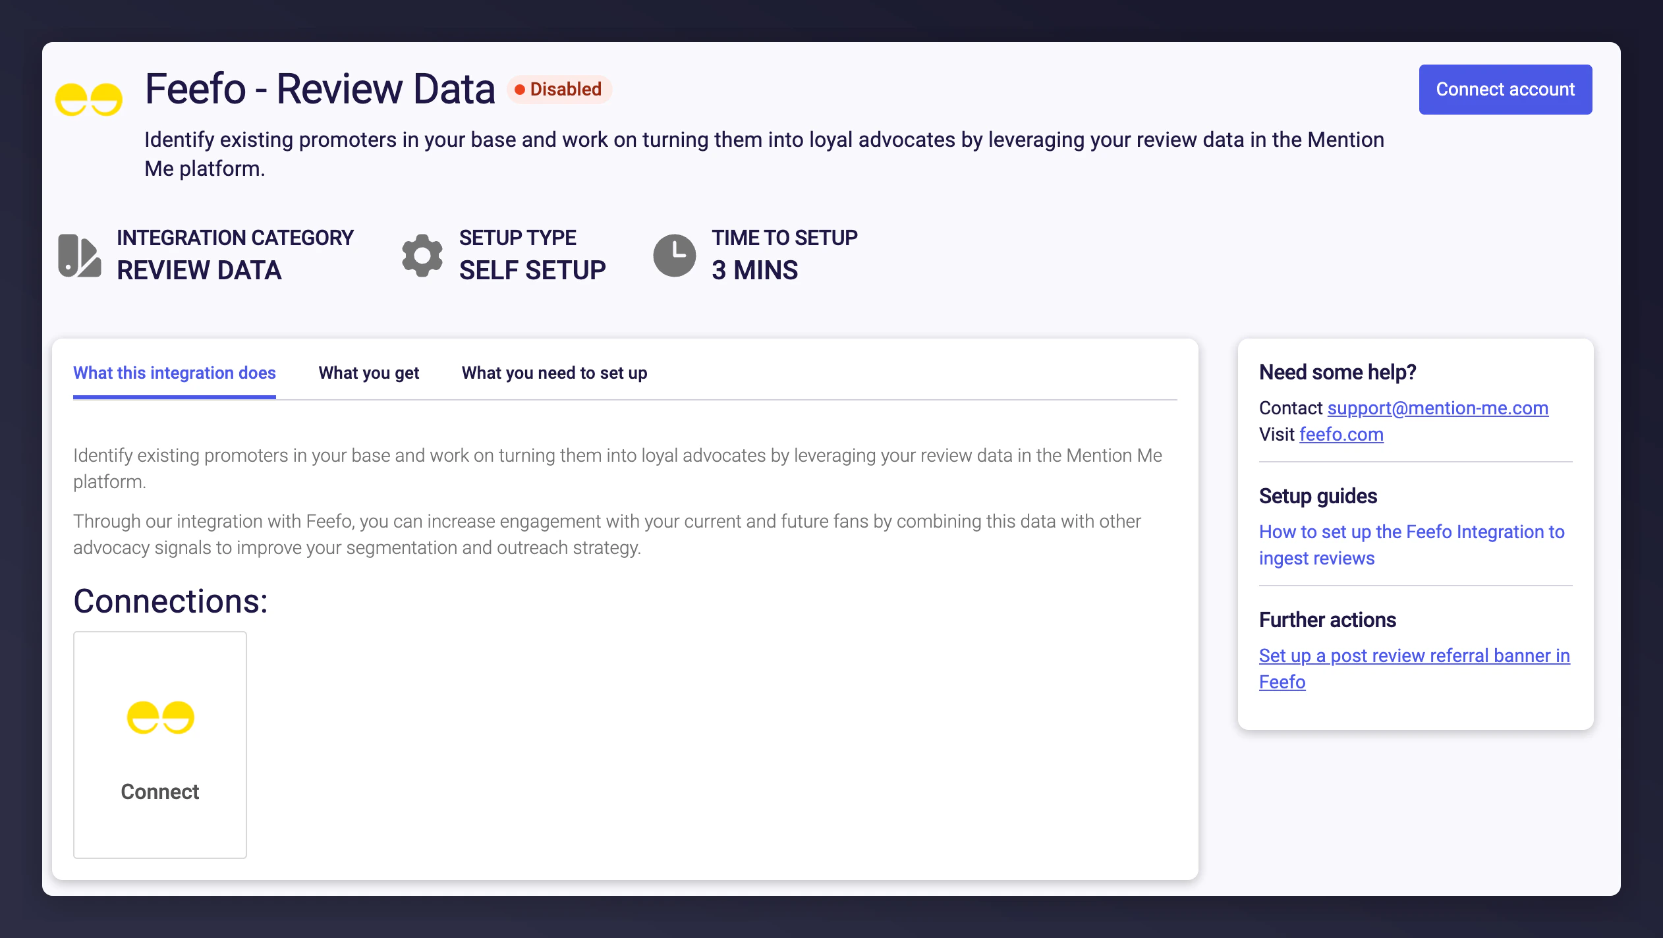
Task: Click the support@mention-me.com email link
Action: 1438,408
